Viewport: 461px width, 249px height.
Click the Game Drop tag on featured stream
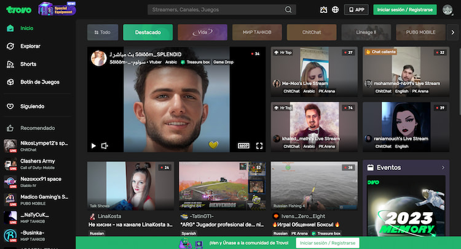pos(224,62)
